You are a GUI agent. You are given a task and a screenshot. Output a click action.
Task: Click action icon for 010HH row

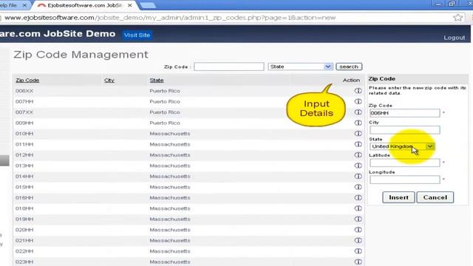coord(358,134)
